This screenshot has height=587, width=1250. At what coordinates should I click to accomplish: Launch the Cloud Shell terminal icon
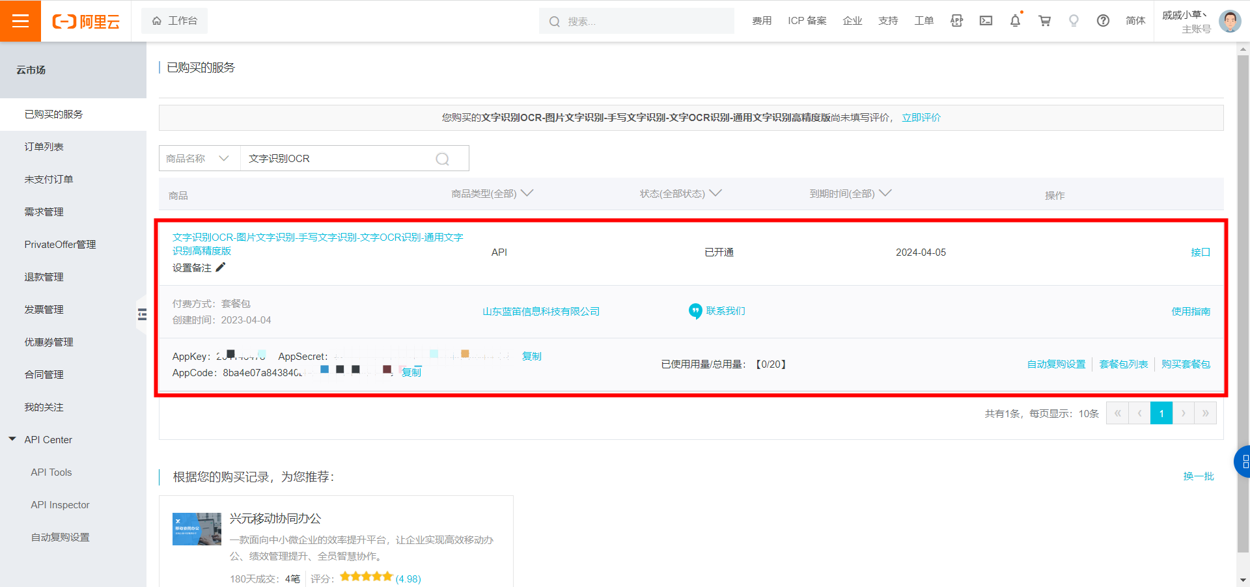[x=986, y=21]
